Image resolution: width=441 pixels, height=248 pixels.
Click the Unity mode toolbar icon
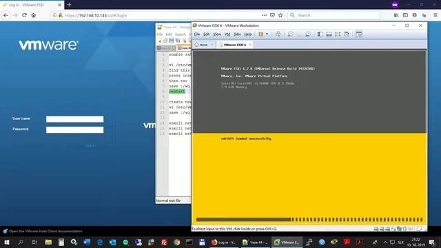(347, 34)
